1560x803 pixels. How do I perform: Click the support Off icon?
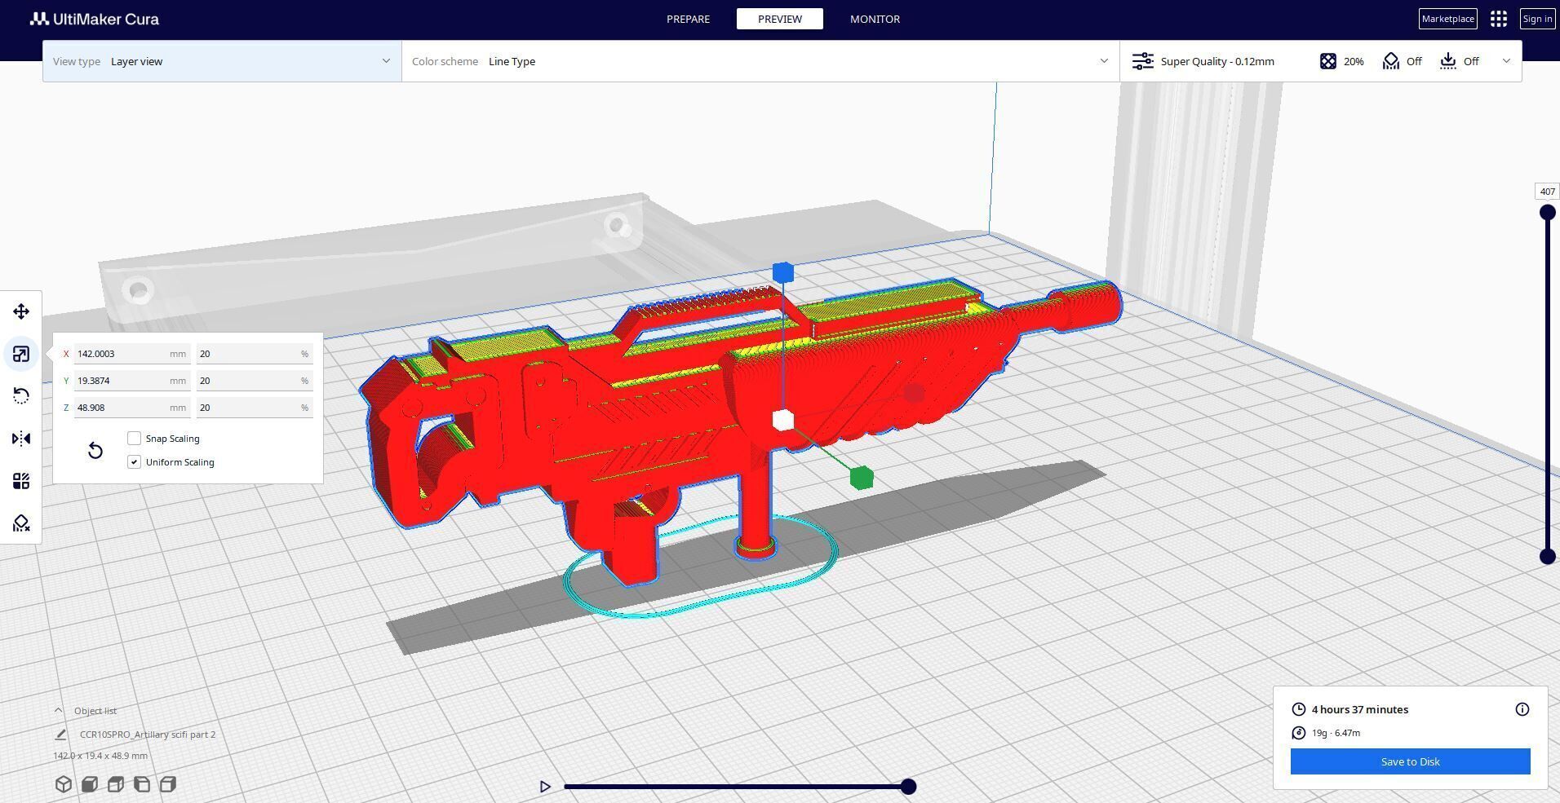tap(1391, 61)
